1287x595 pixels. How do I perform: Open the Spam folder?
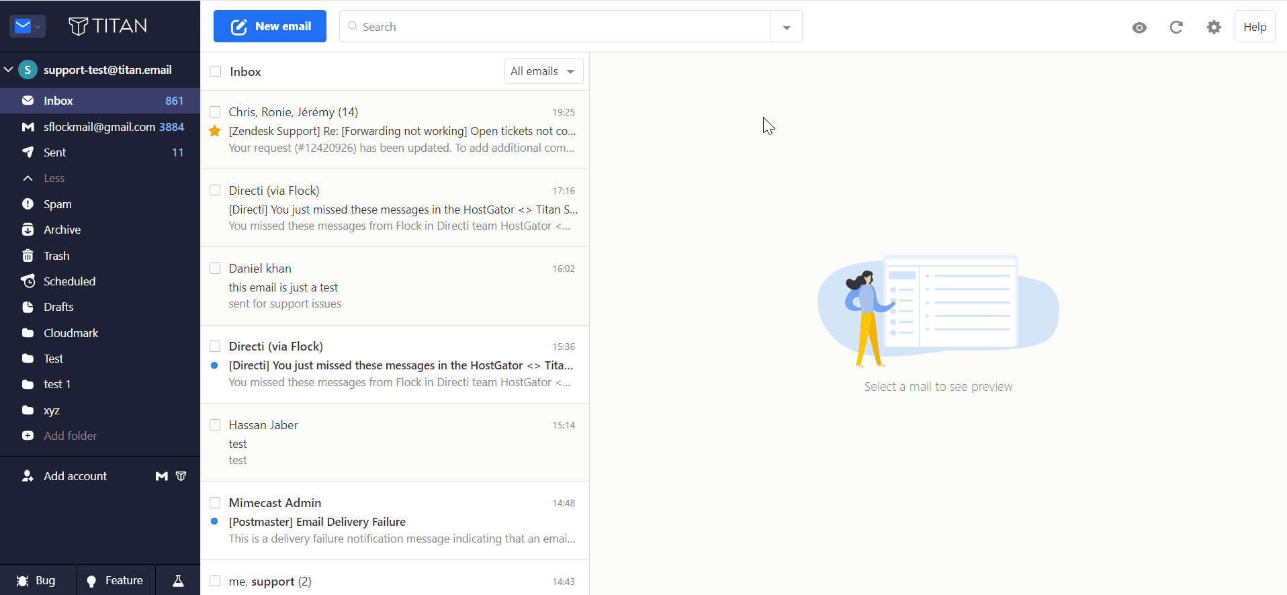(x=100, y=204)
